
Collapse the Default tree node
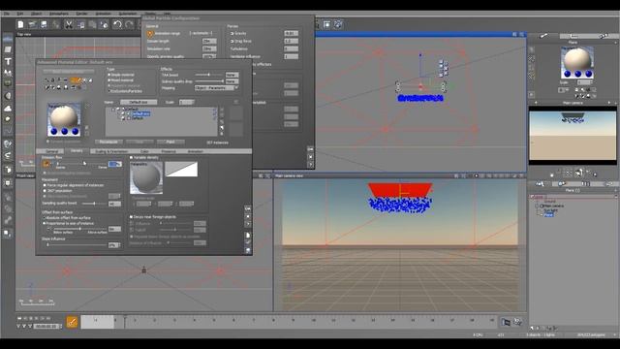[113, 110]
